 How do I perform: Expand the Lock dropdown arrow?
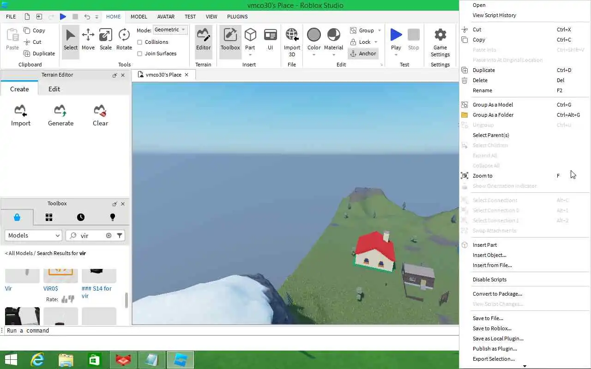376,42
